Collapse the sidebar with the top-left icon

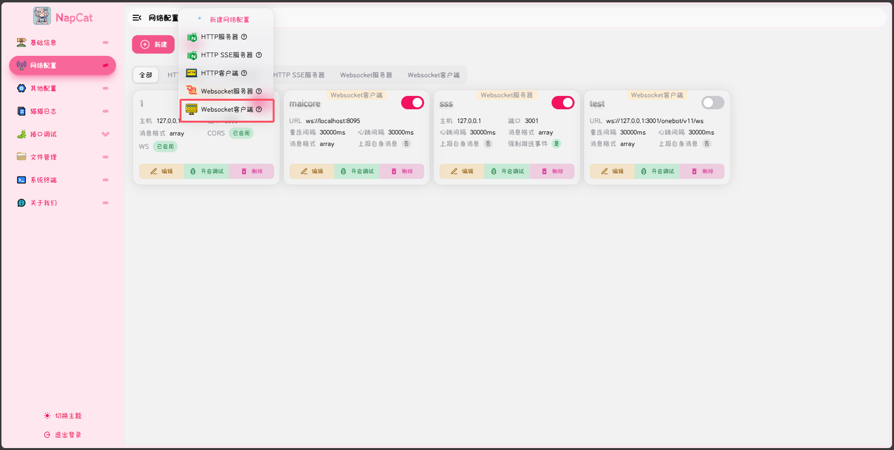(x=137, y=17)
